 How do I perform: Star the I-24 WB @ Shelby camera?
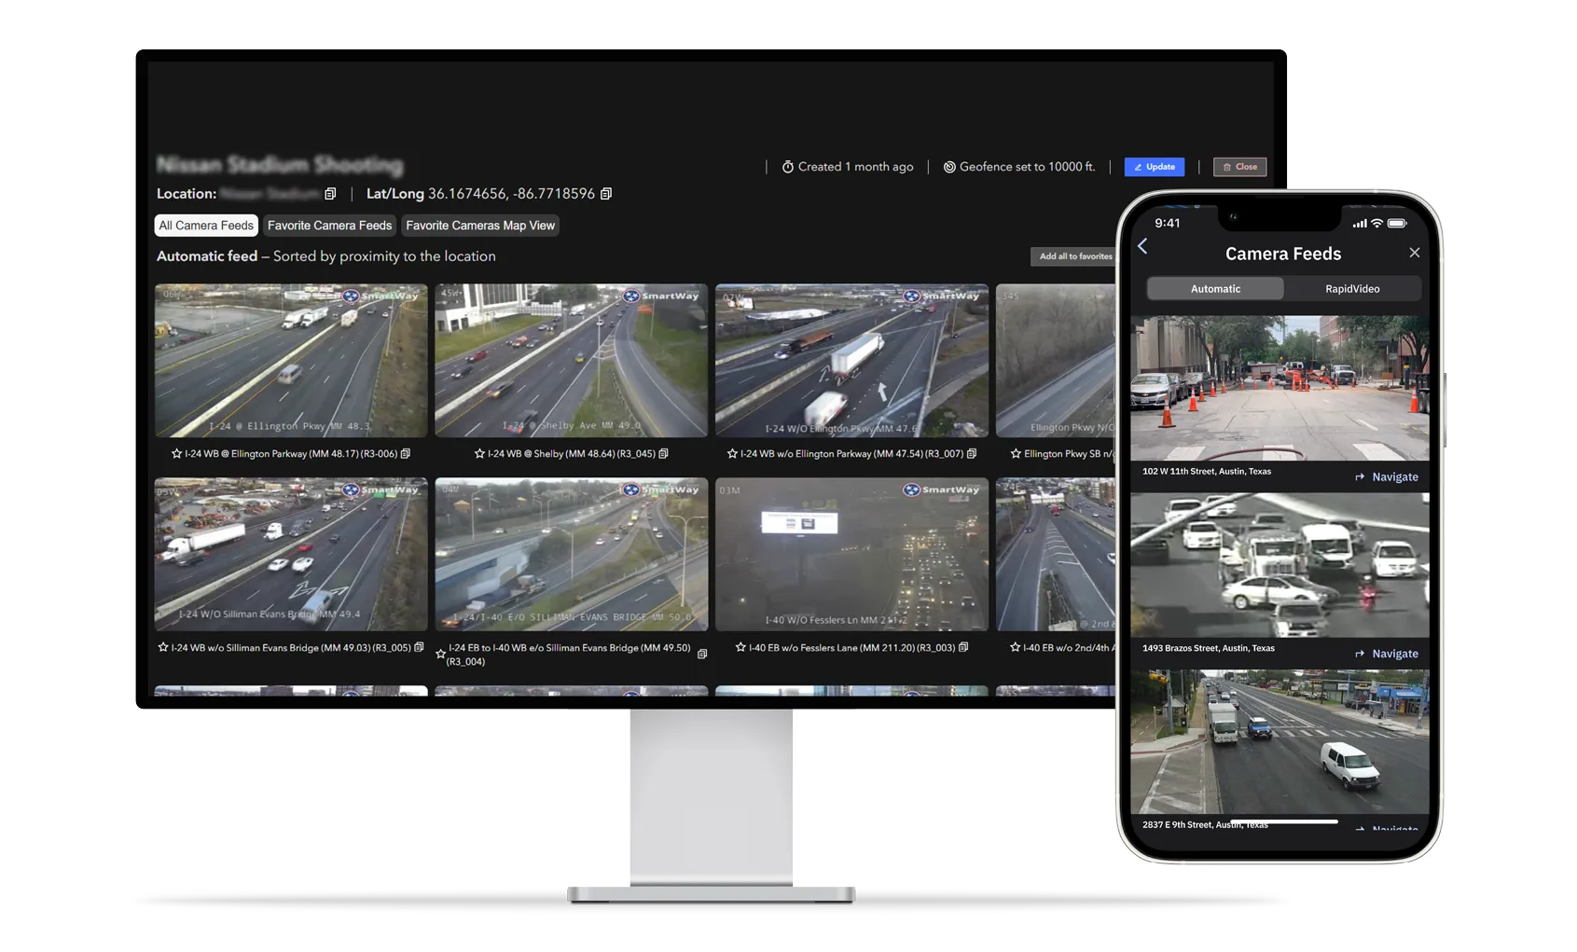click(x=479, y=454)
